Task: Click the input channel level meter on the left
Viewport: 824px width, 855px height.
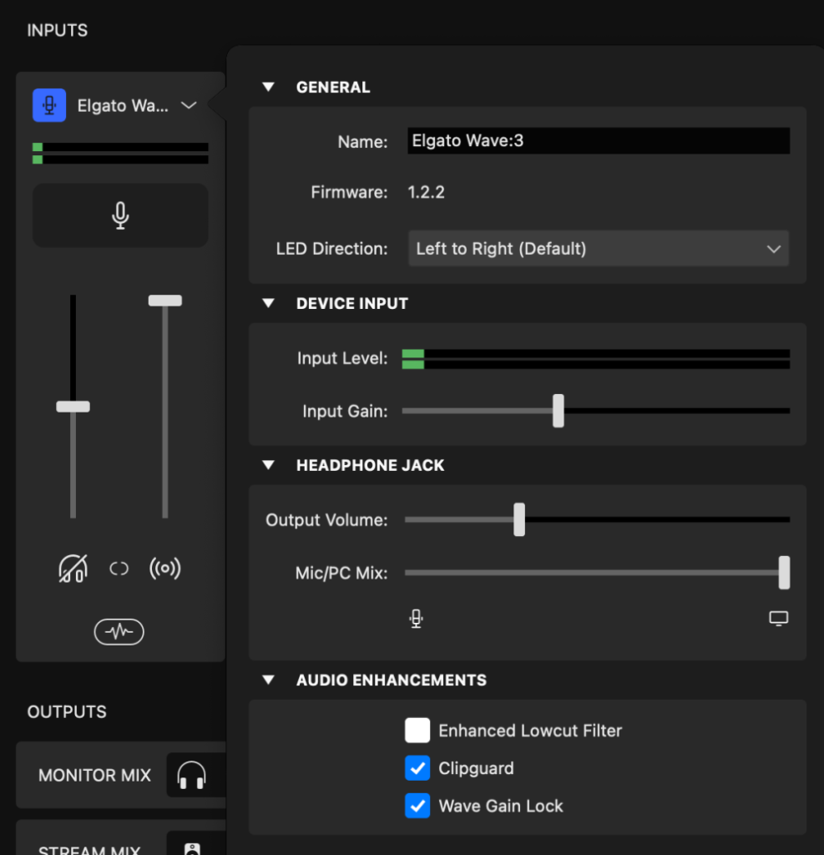Action: (x=120, y=154)
